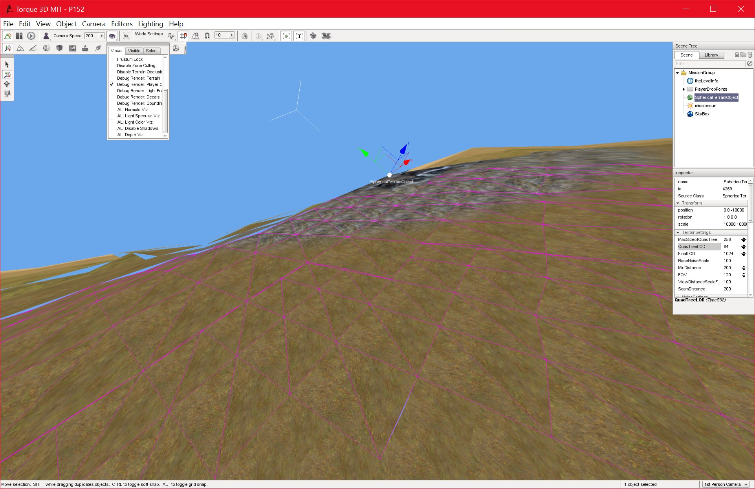The image size is (755, 489).
Task: Click the Shape Editor wireframe cube icon
Action: [x=176, y=48]
